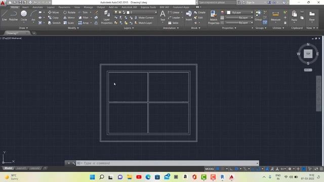Expand the Layers panel
Image resolution: width=324 pixels, height=182 pixels.
point(129,28)
